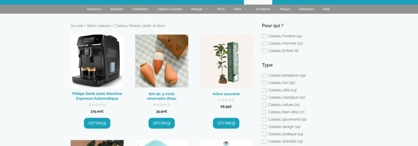Click the star rating under Arbre souvenir
418x146 pixels.
226,100
